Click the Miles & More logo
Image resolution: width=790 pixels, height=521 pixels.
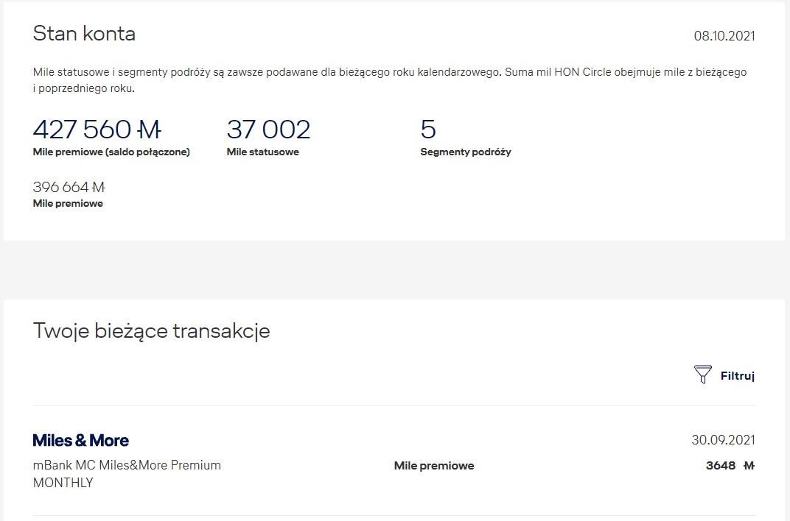click(80, 441)
